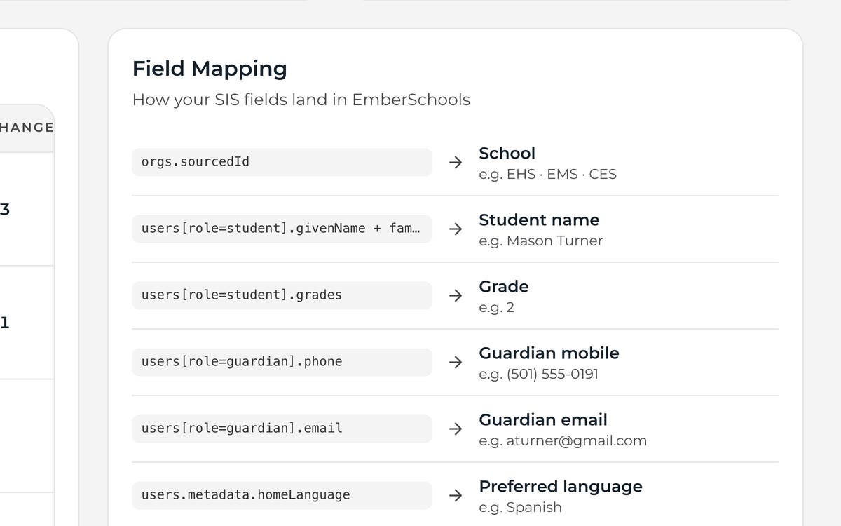Click the Grade target label
Viewport: 841px width, 526px height.
click(503, 286)
